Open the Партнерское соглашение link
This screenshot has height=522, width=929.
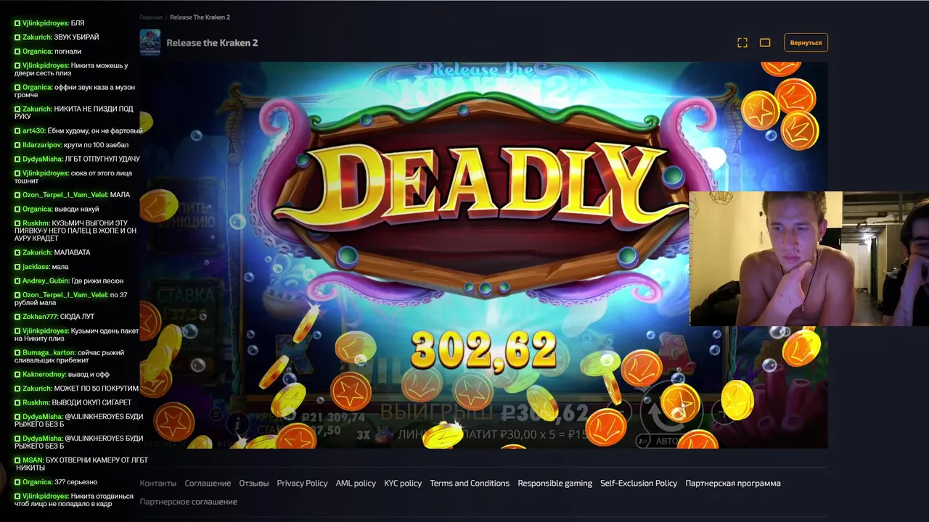coord(189,502)
